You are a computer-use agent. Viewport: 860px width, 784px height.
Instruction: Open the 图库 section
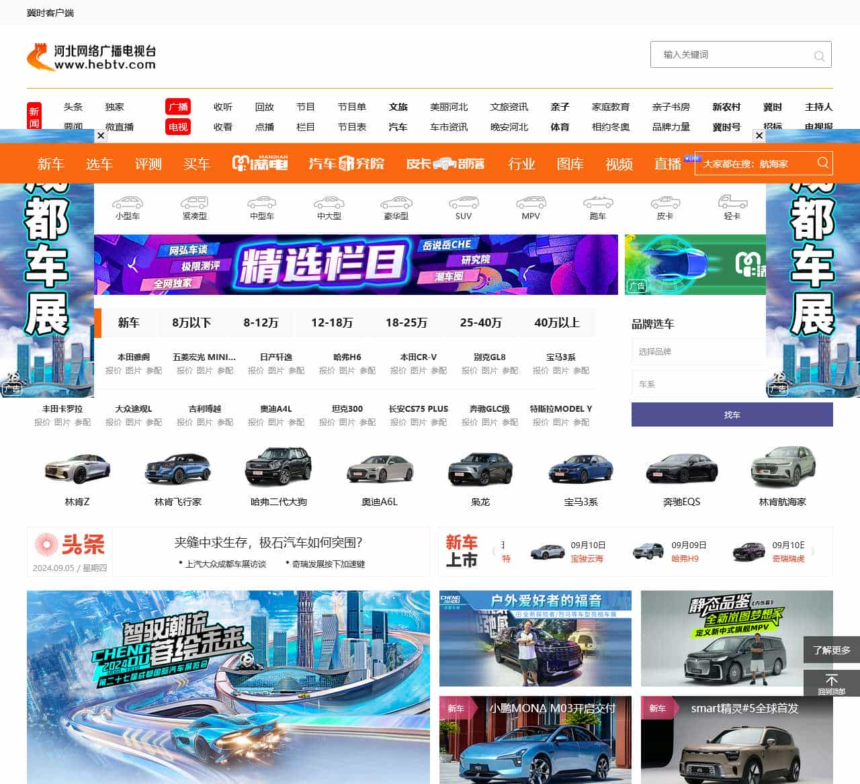tap(570, 164)
